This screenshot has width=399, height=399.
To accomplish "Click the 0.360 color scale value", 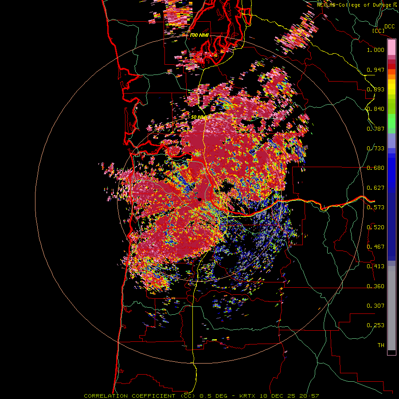I will click(x=376, y=286).
